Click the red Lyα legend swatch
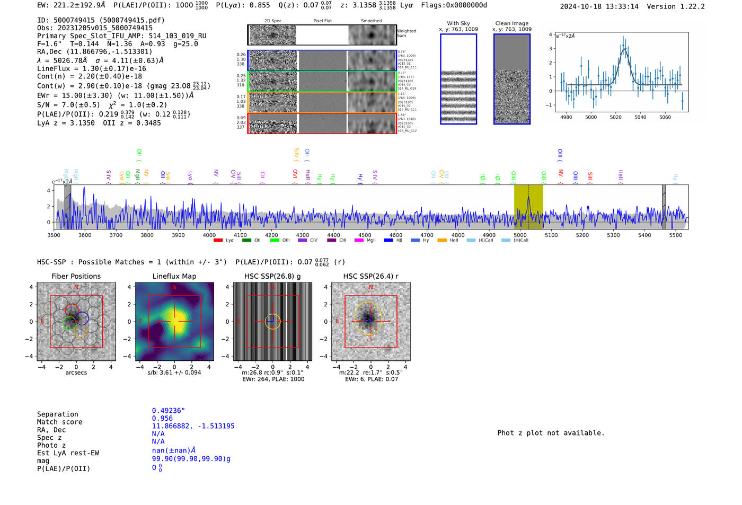This screenshot has width=742, height=505. click(x=218, y=241)
